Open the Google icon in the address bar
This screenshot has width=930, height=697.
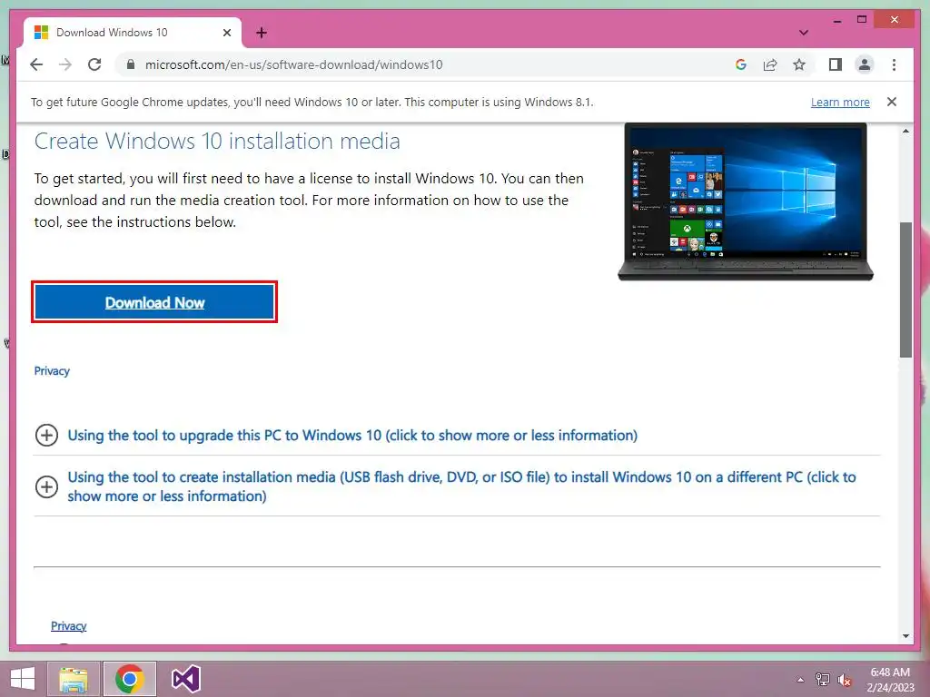pos(741,64)
